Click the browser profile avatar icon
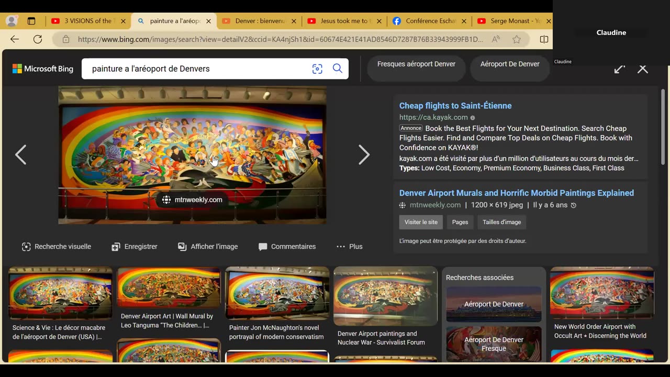670x377 pixels. [x=12, y=21]
